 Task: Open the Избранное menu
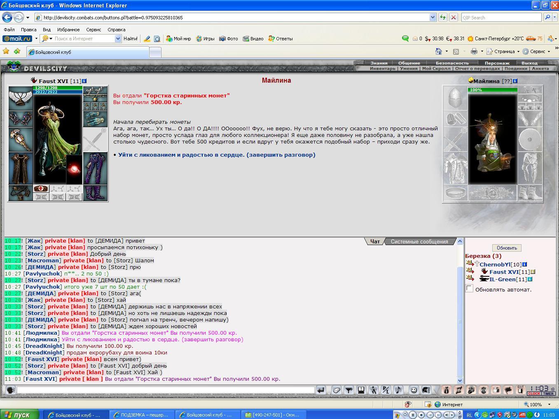[68, 30]
